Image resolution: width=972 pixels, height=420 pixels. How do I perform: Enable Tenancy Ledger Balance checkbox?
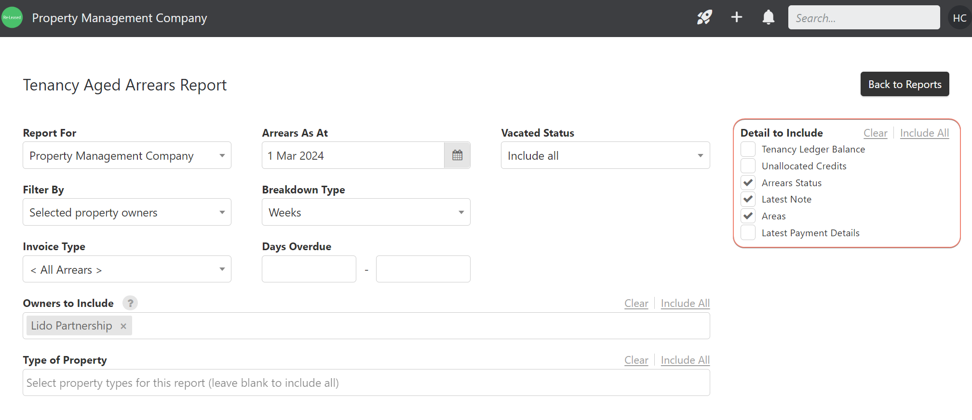pyautogui.click(x=748, y=150)
